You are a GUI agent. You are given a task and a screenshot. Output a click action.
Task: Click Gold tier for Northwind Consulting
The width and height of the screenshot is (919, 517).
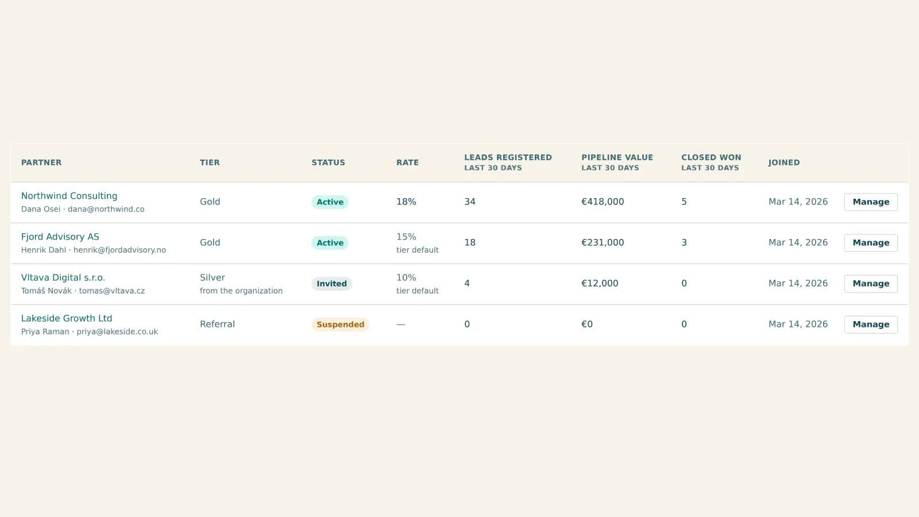click(210, 202)
